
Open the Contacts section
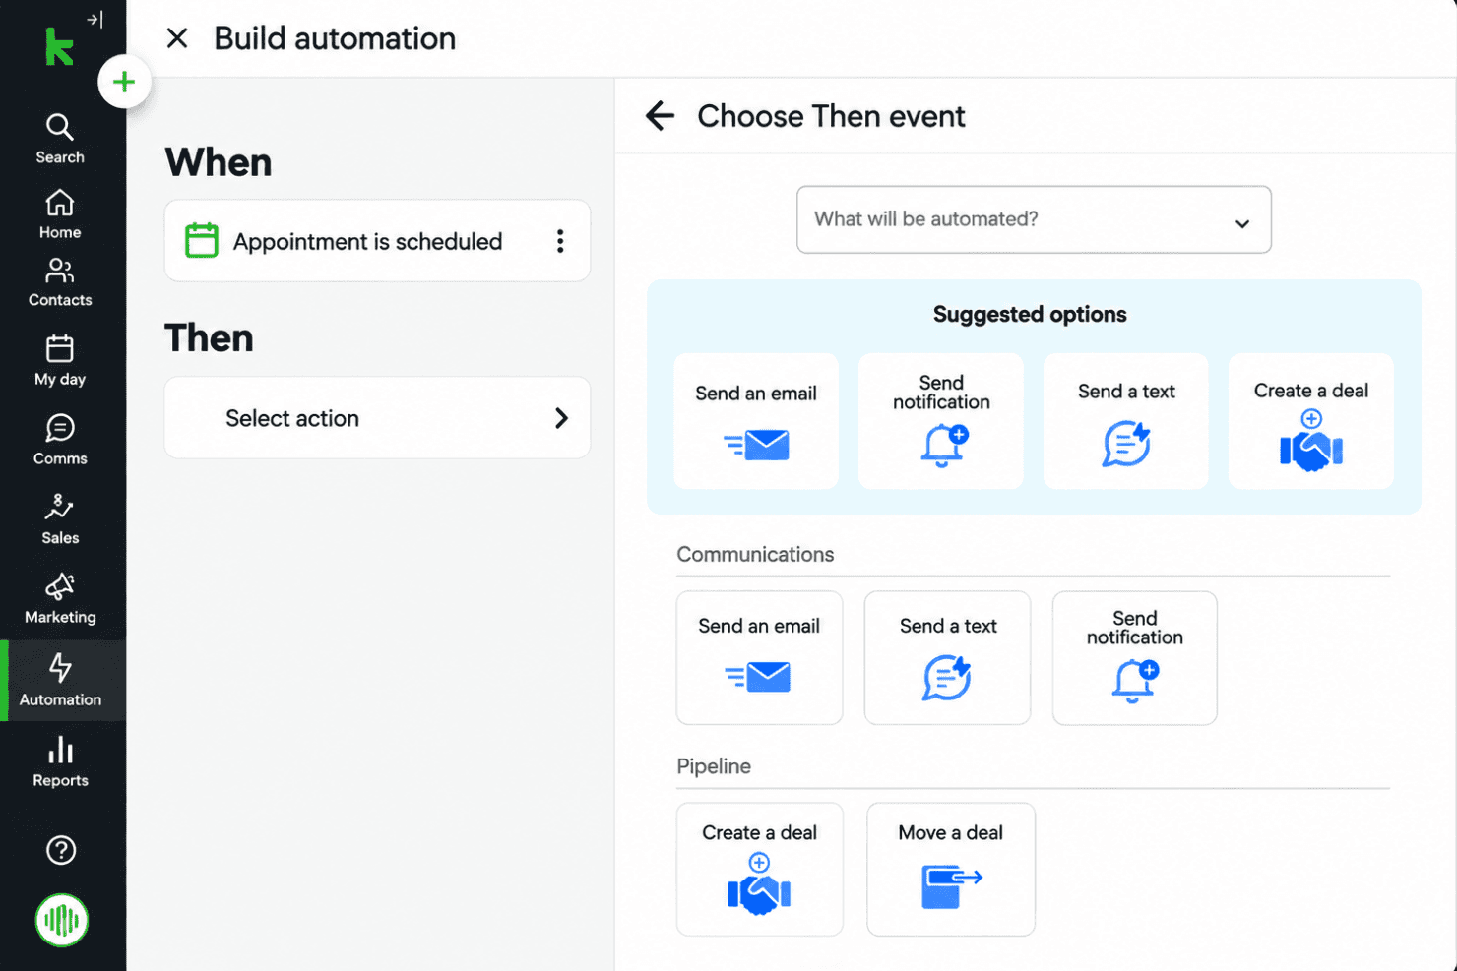pyautogui.click(x=60, y=283)
